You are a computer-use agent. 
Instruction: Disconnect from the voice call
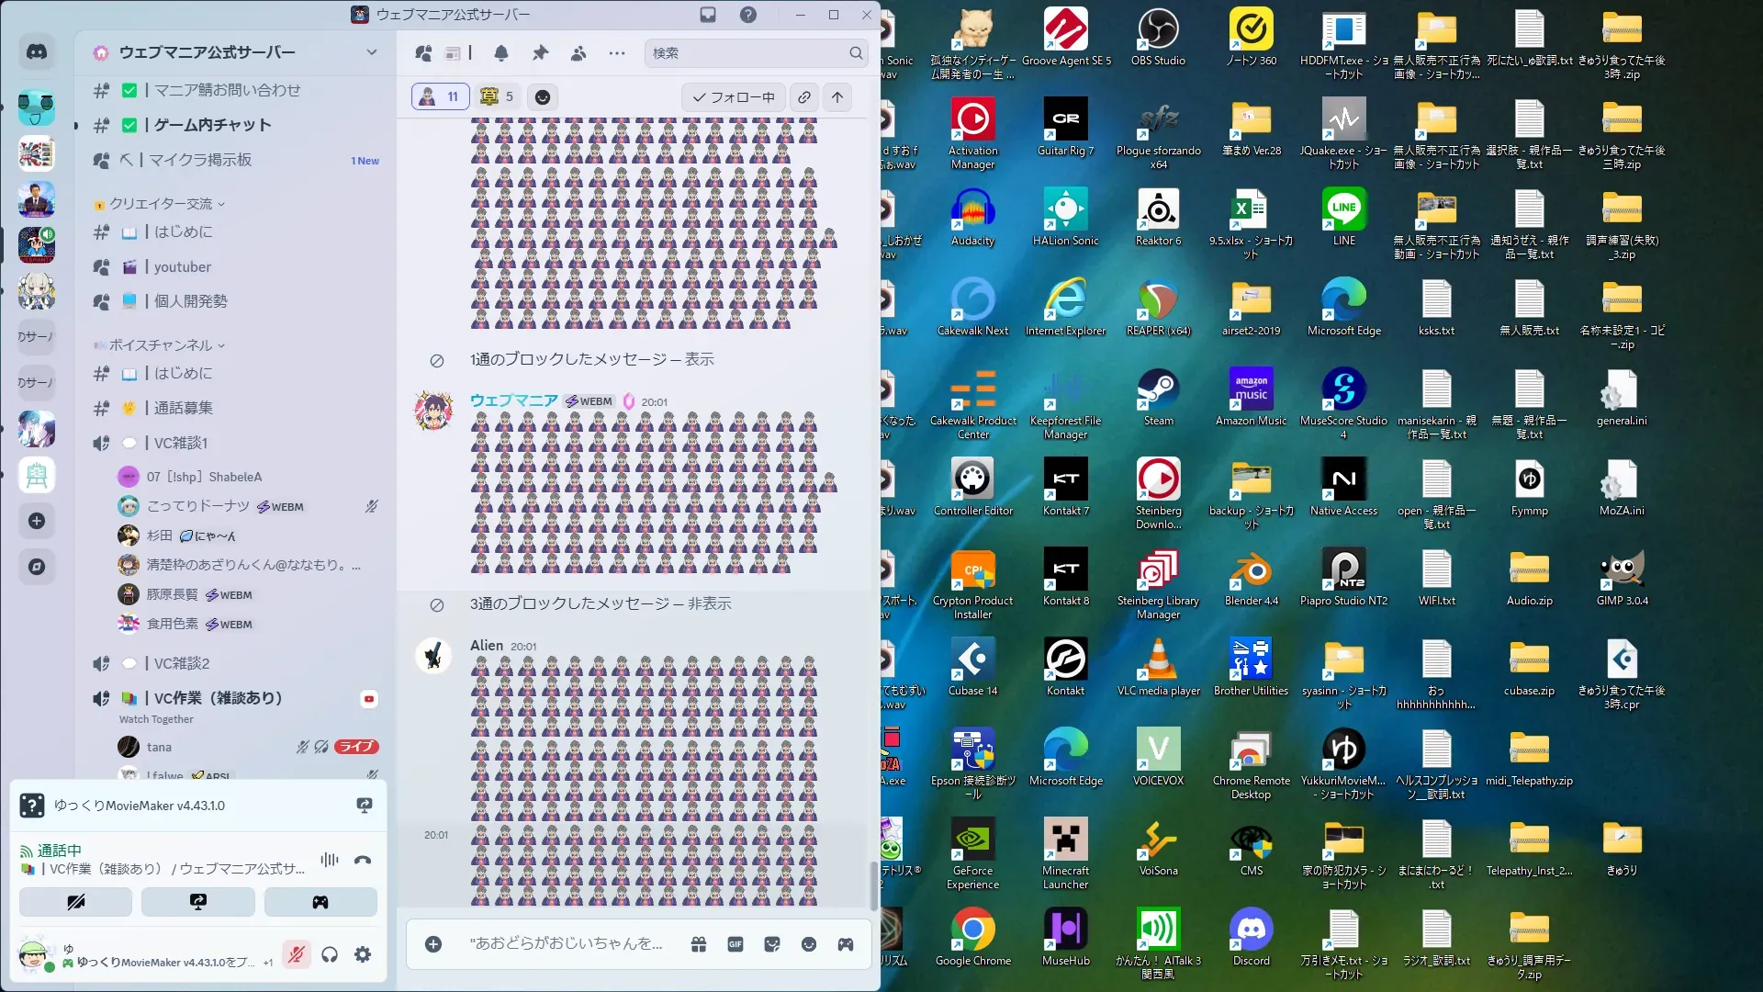click(363, 860)
